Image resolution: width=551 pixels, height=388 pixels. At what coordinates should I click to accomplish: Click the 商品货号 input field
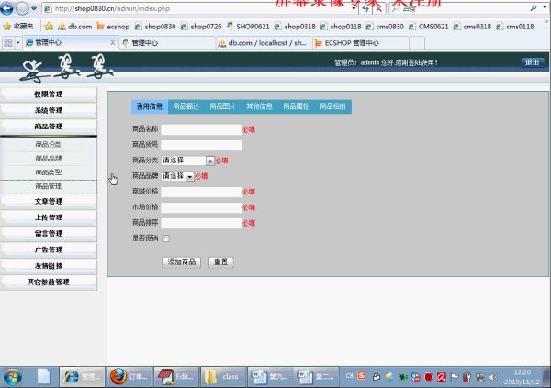pos(202,145)
